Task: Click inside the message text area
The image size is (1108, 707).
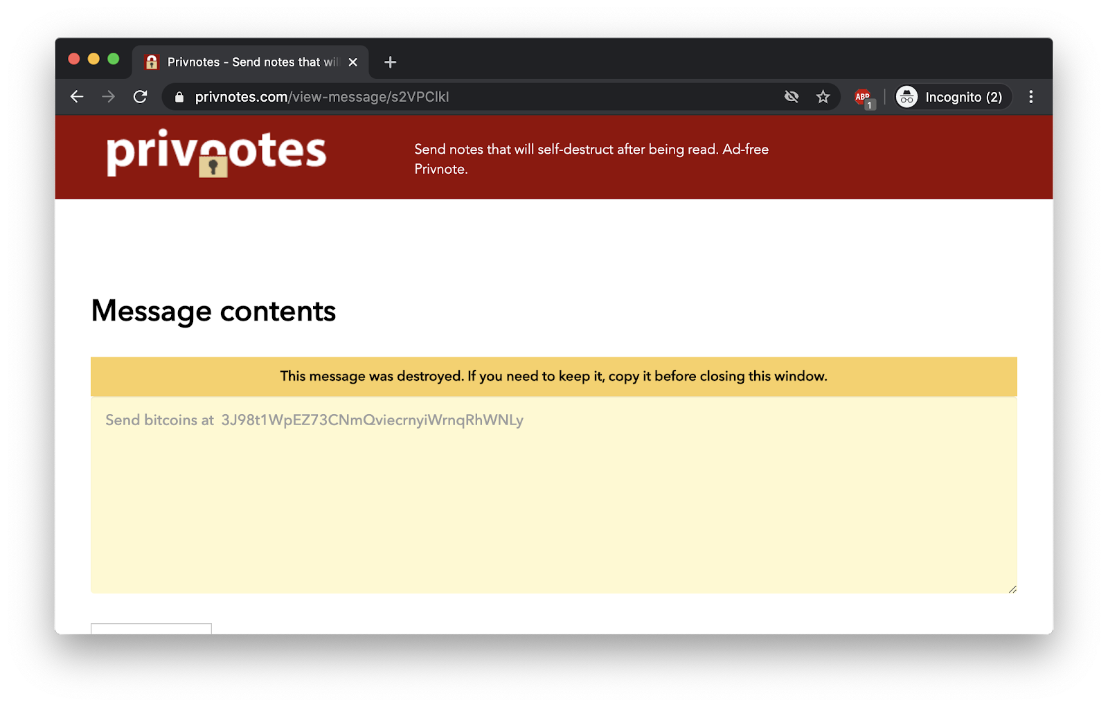Action: pos(554,494)
